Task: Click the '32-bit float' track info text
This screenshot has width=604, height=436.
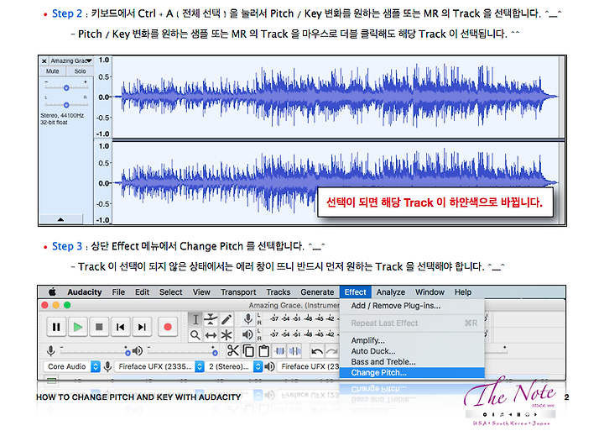Action: (54, 123)
